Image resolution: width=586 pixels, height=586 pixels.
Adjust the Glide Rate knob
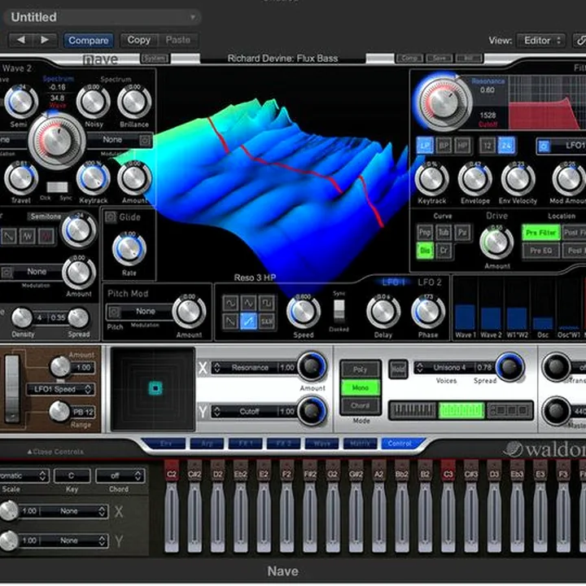coord(129,248)
